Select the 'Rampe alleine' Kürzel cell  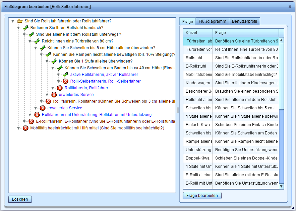(198, 141)
